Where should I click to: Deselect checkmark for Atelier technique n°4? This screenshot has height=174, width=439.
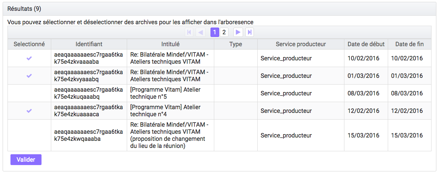[29, 111]
